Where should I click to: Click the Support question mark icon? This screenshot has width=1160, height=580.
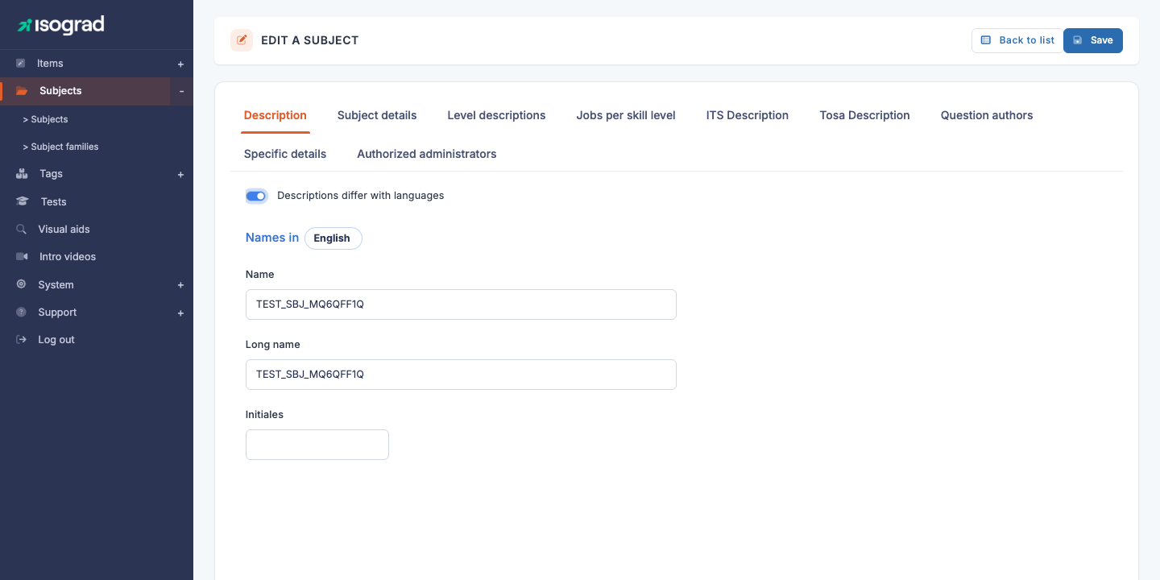21,313
